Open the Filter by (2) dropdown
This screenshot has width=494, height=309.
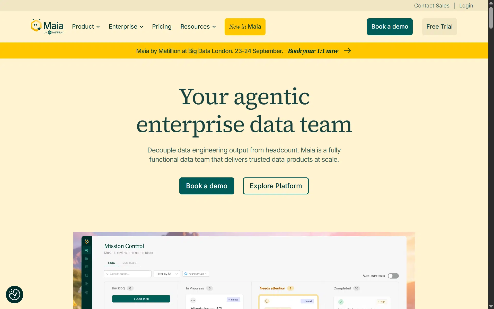click(x=167, y=274)
